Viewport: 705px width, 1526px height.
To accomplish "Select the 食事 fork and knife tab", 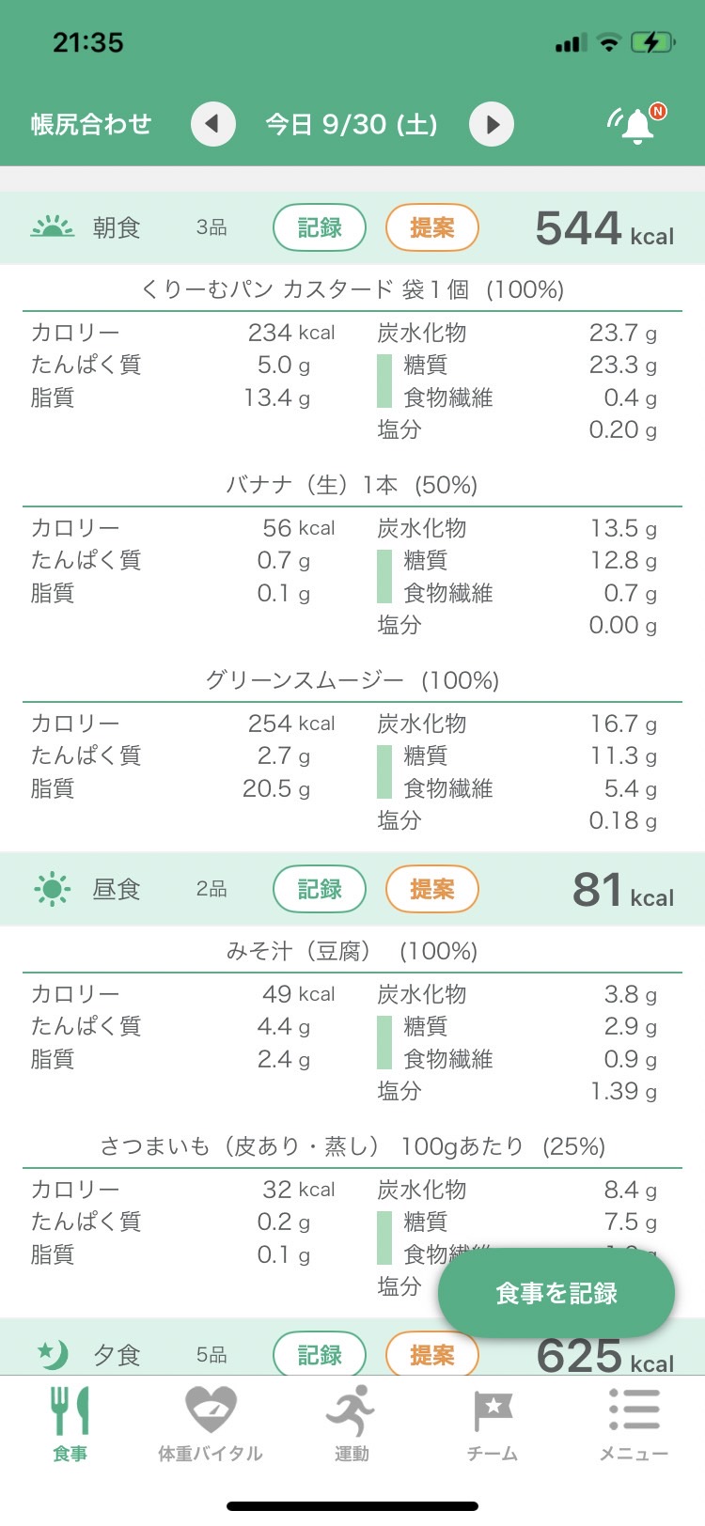I will [70, 1424].
